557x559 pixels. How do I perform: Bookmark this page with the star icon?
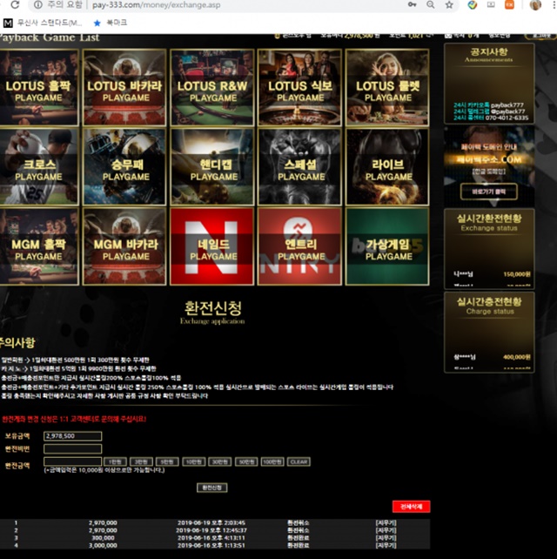[449, 4]
